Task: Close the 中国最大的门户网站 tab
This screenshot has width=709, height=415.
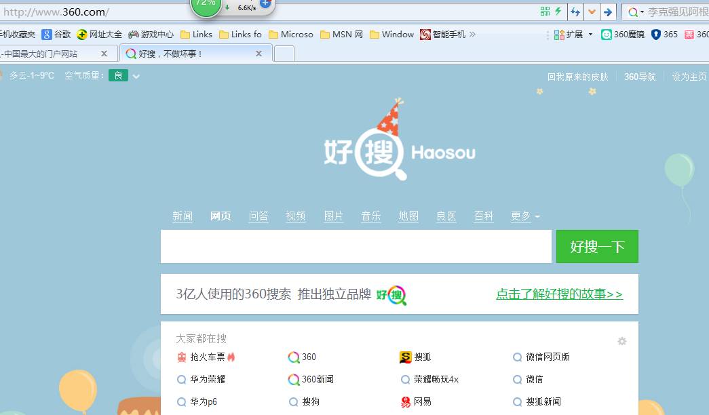Action: click(x=104, y=54)
